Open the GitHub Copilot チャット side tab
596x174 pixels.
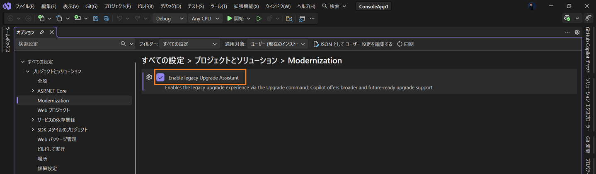click(588, 50)
